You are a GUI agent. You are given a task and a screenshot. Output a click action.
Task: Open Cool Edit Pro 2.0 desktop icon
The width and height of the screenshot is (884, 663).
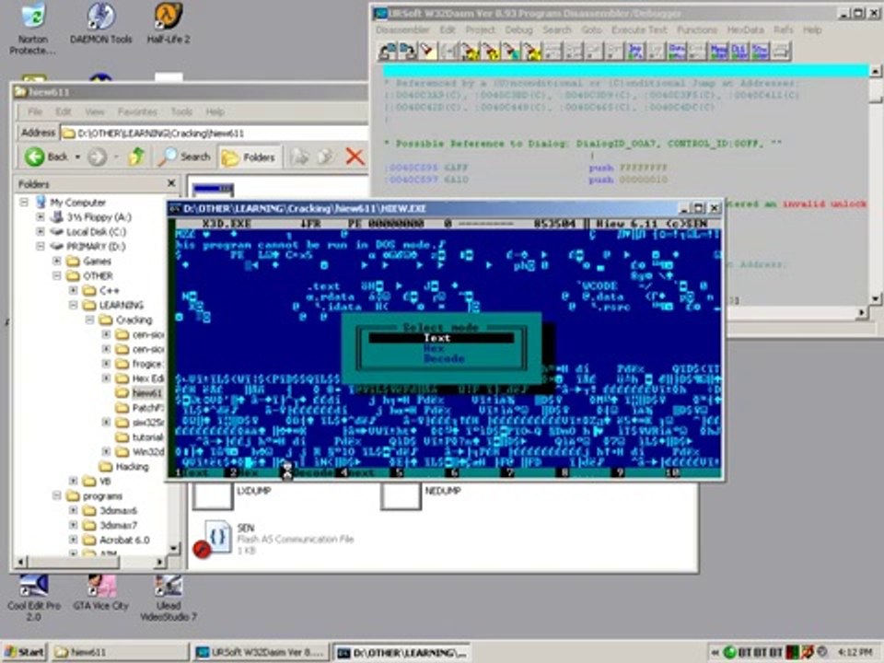[x=34, y=598]
